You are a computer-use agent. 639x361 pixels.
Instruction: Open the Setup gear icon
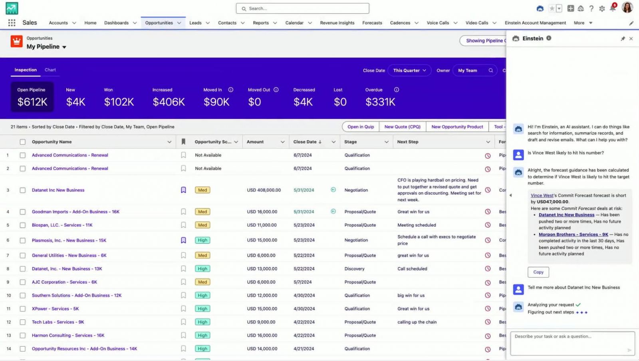coord(602,8)
